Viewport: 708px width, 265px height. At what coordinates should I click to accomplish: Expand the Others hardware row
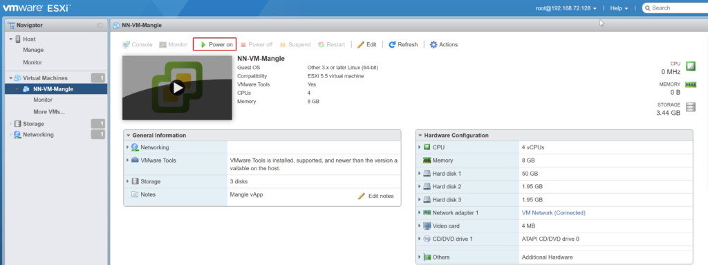(x=420, y=257)
